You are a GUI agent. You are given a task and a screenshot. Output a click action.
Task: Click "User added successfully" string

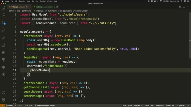pos(95,49)
